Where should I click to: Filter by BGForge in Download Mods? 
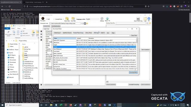(x=96, y=33)
